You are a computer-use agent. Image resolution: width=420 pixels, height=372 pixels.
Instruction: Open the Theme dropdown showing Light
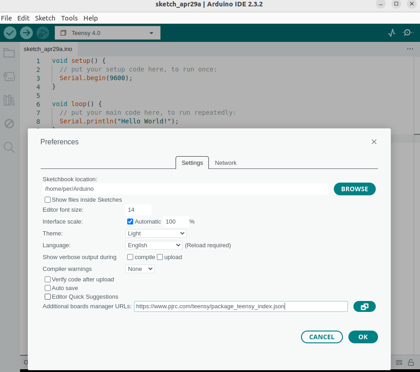coord(156,234)
